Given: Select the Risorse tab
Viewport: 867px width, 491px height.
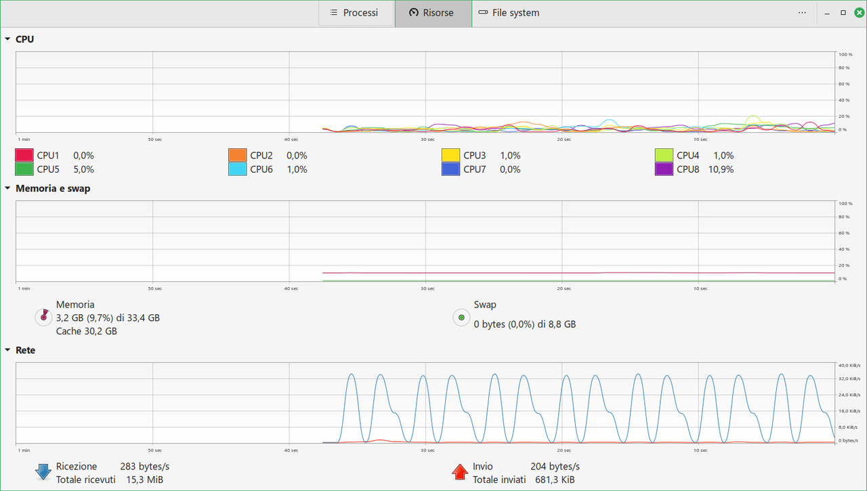Looking at the screenshot, I should coord(433,13).
